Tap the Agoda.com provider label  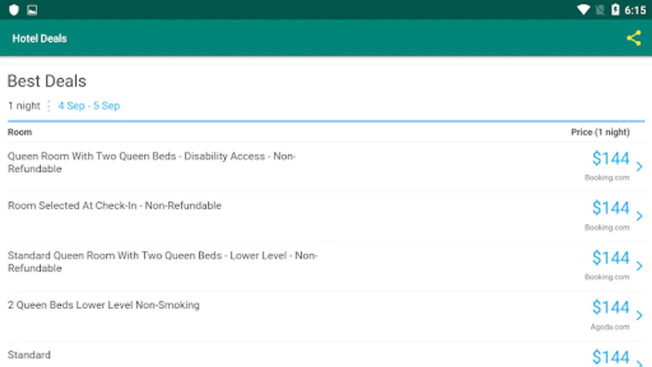tap(610, 327)
